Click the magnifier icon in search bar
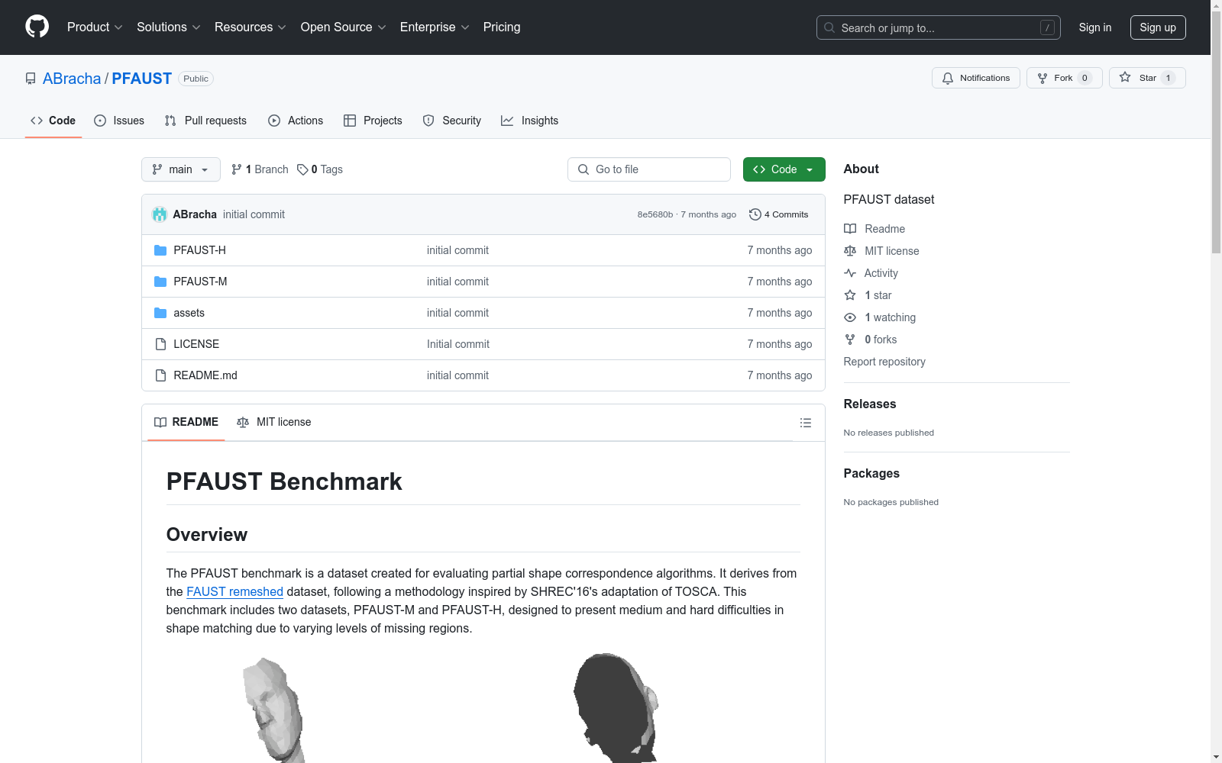 pos(829,27)
